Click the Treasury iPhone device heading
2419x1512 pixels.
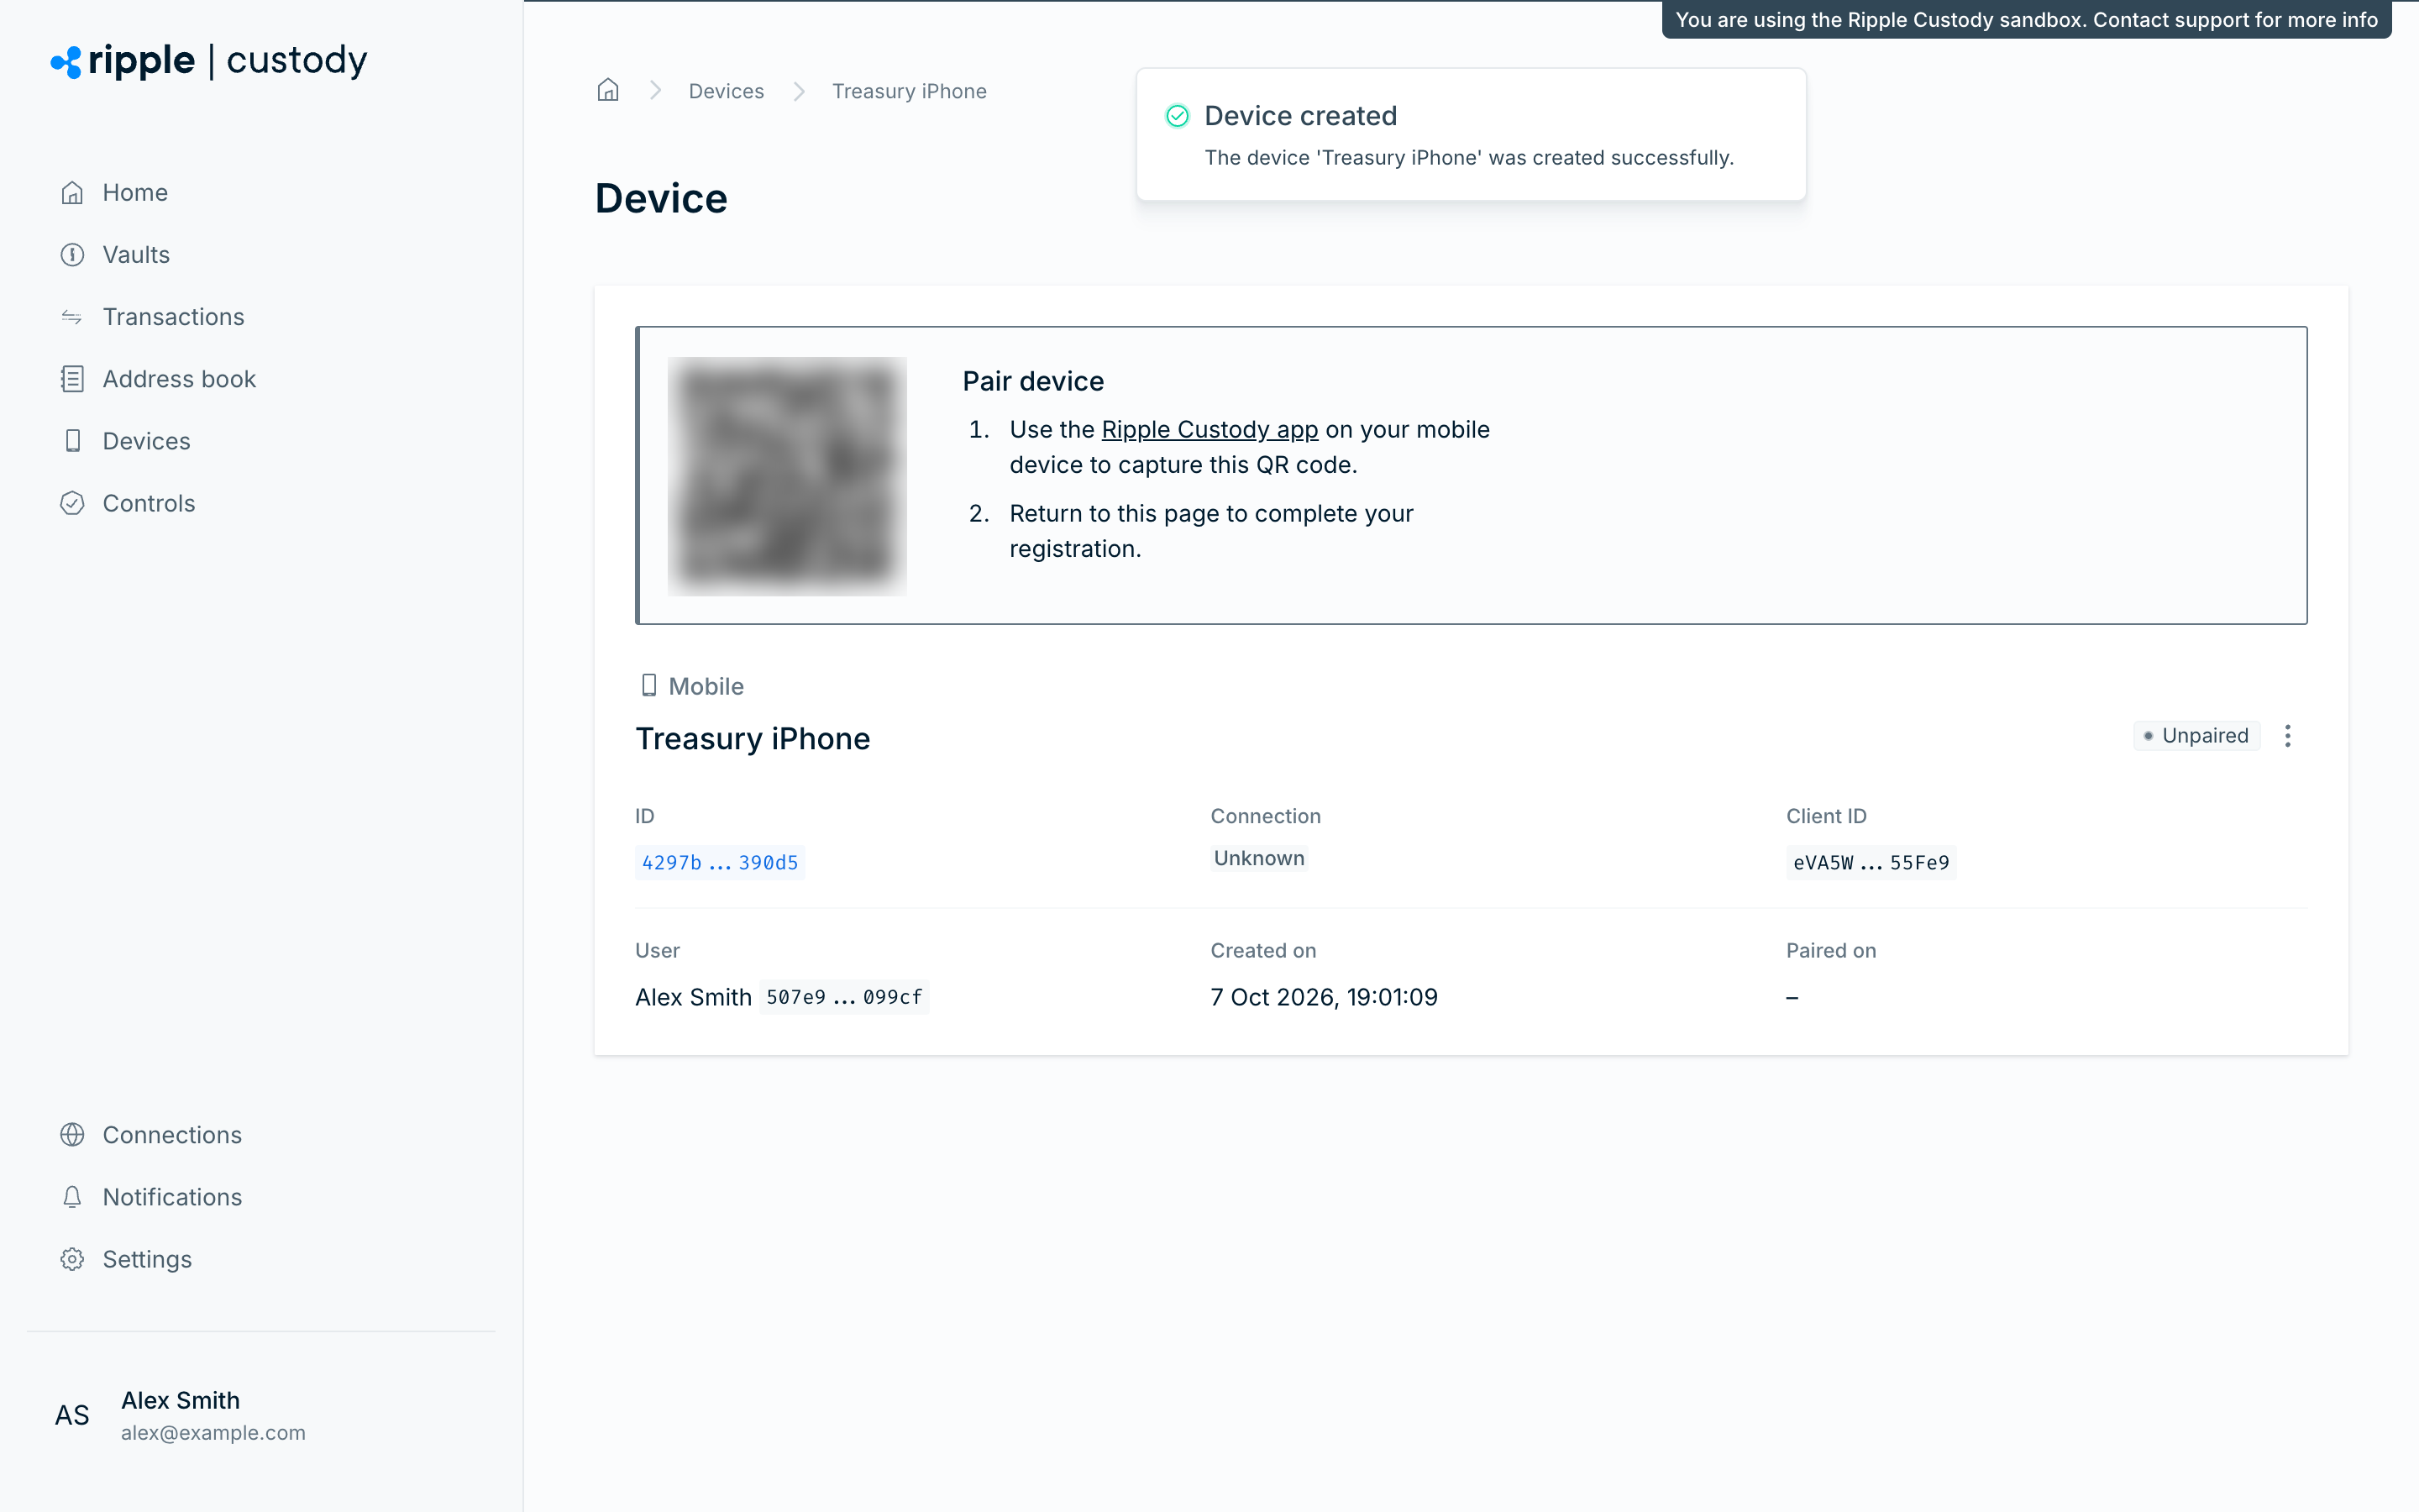click(x=753, y=738)
